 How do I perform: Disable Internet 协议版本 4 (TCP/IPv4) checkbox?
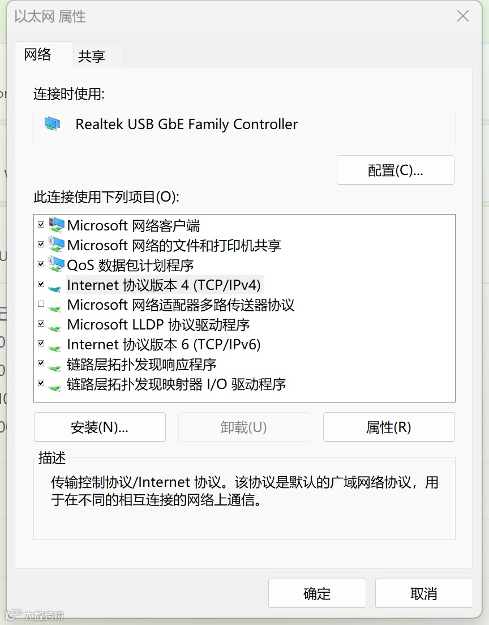(41, 284)
